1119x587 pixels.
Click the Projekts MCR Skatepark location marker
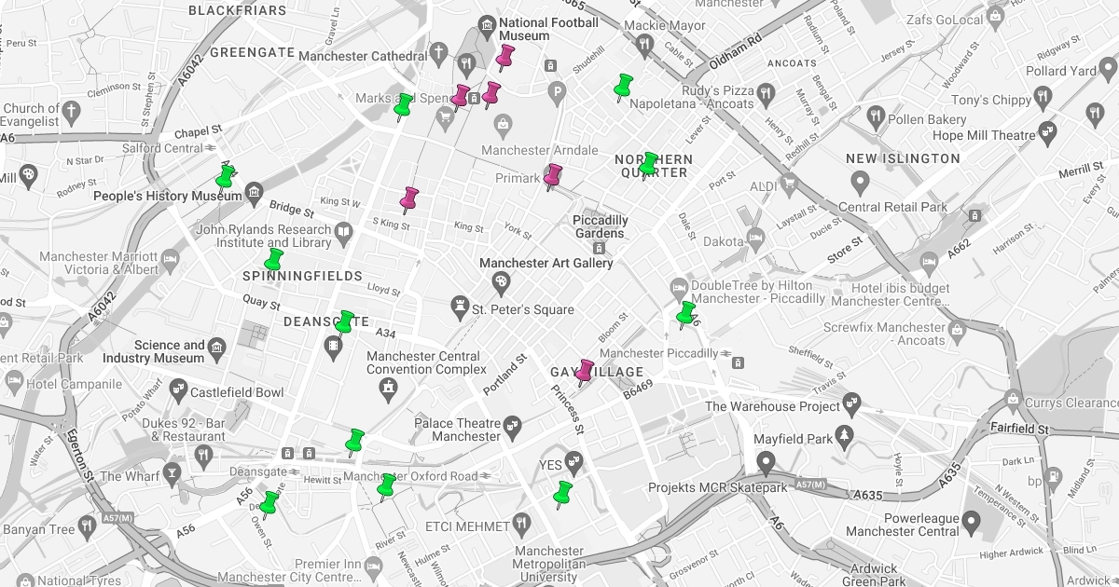[x=767, y=460]
